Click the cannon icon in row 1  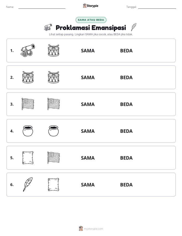click(x=28, y=50)
